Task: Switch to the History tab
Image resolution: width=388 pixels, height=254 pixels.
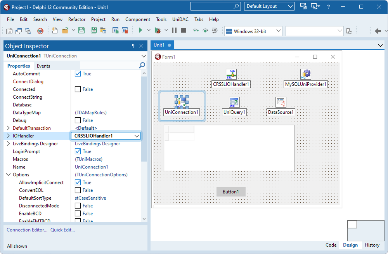Action: (372, 245)
